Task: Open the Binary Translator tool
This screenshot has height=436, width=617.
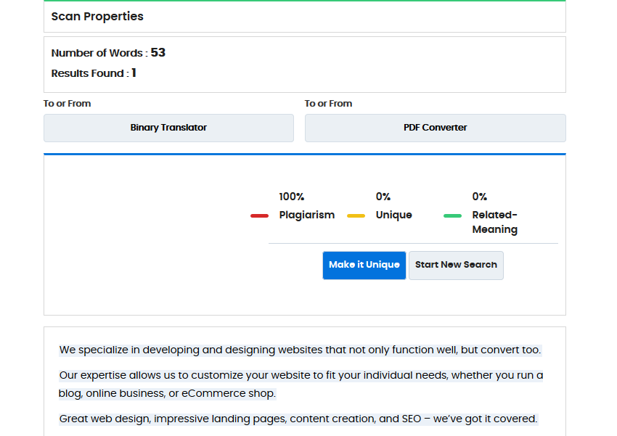Action: tap(168, 128)
